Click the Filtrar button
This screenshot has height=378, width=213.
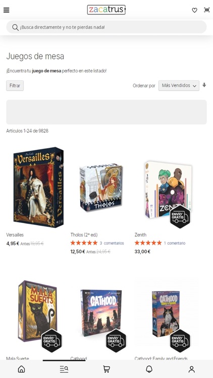15,86
